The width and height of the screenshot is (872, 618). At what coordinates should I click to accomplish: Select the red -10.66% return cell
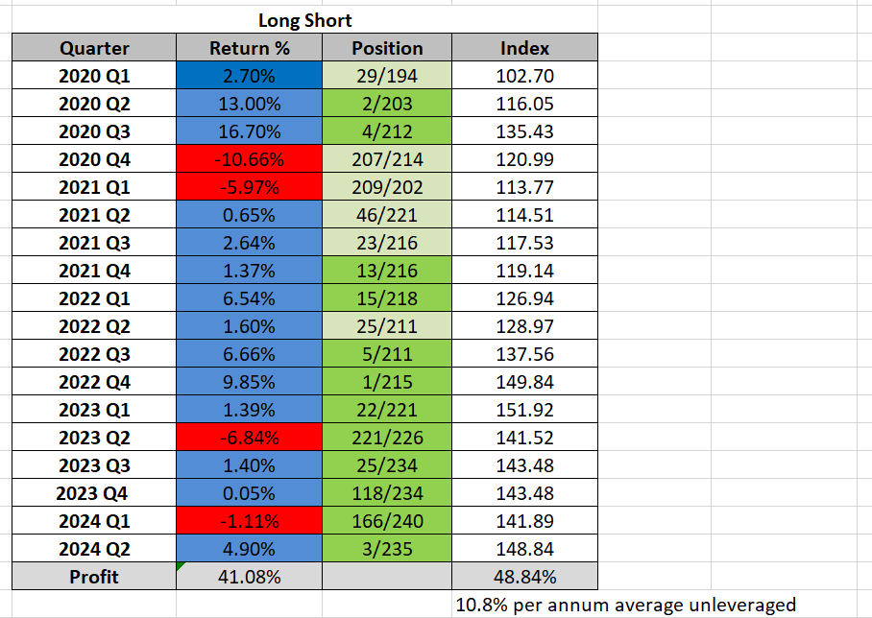[x=250, y=159]
